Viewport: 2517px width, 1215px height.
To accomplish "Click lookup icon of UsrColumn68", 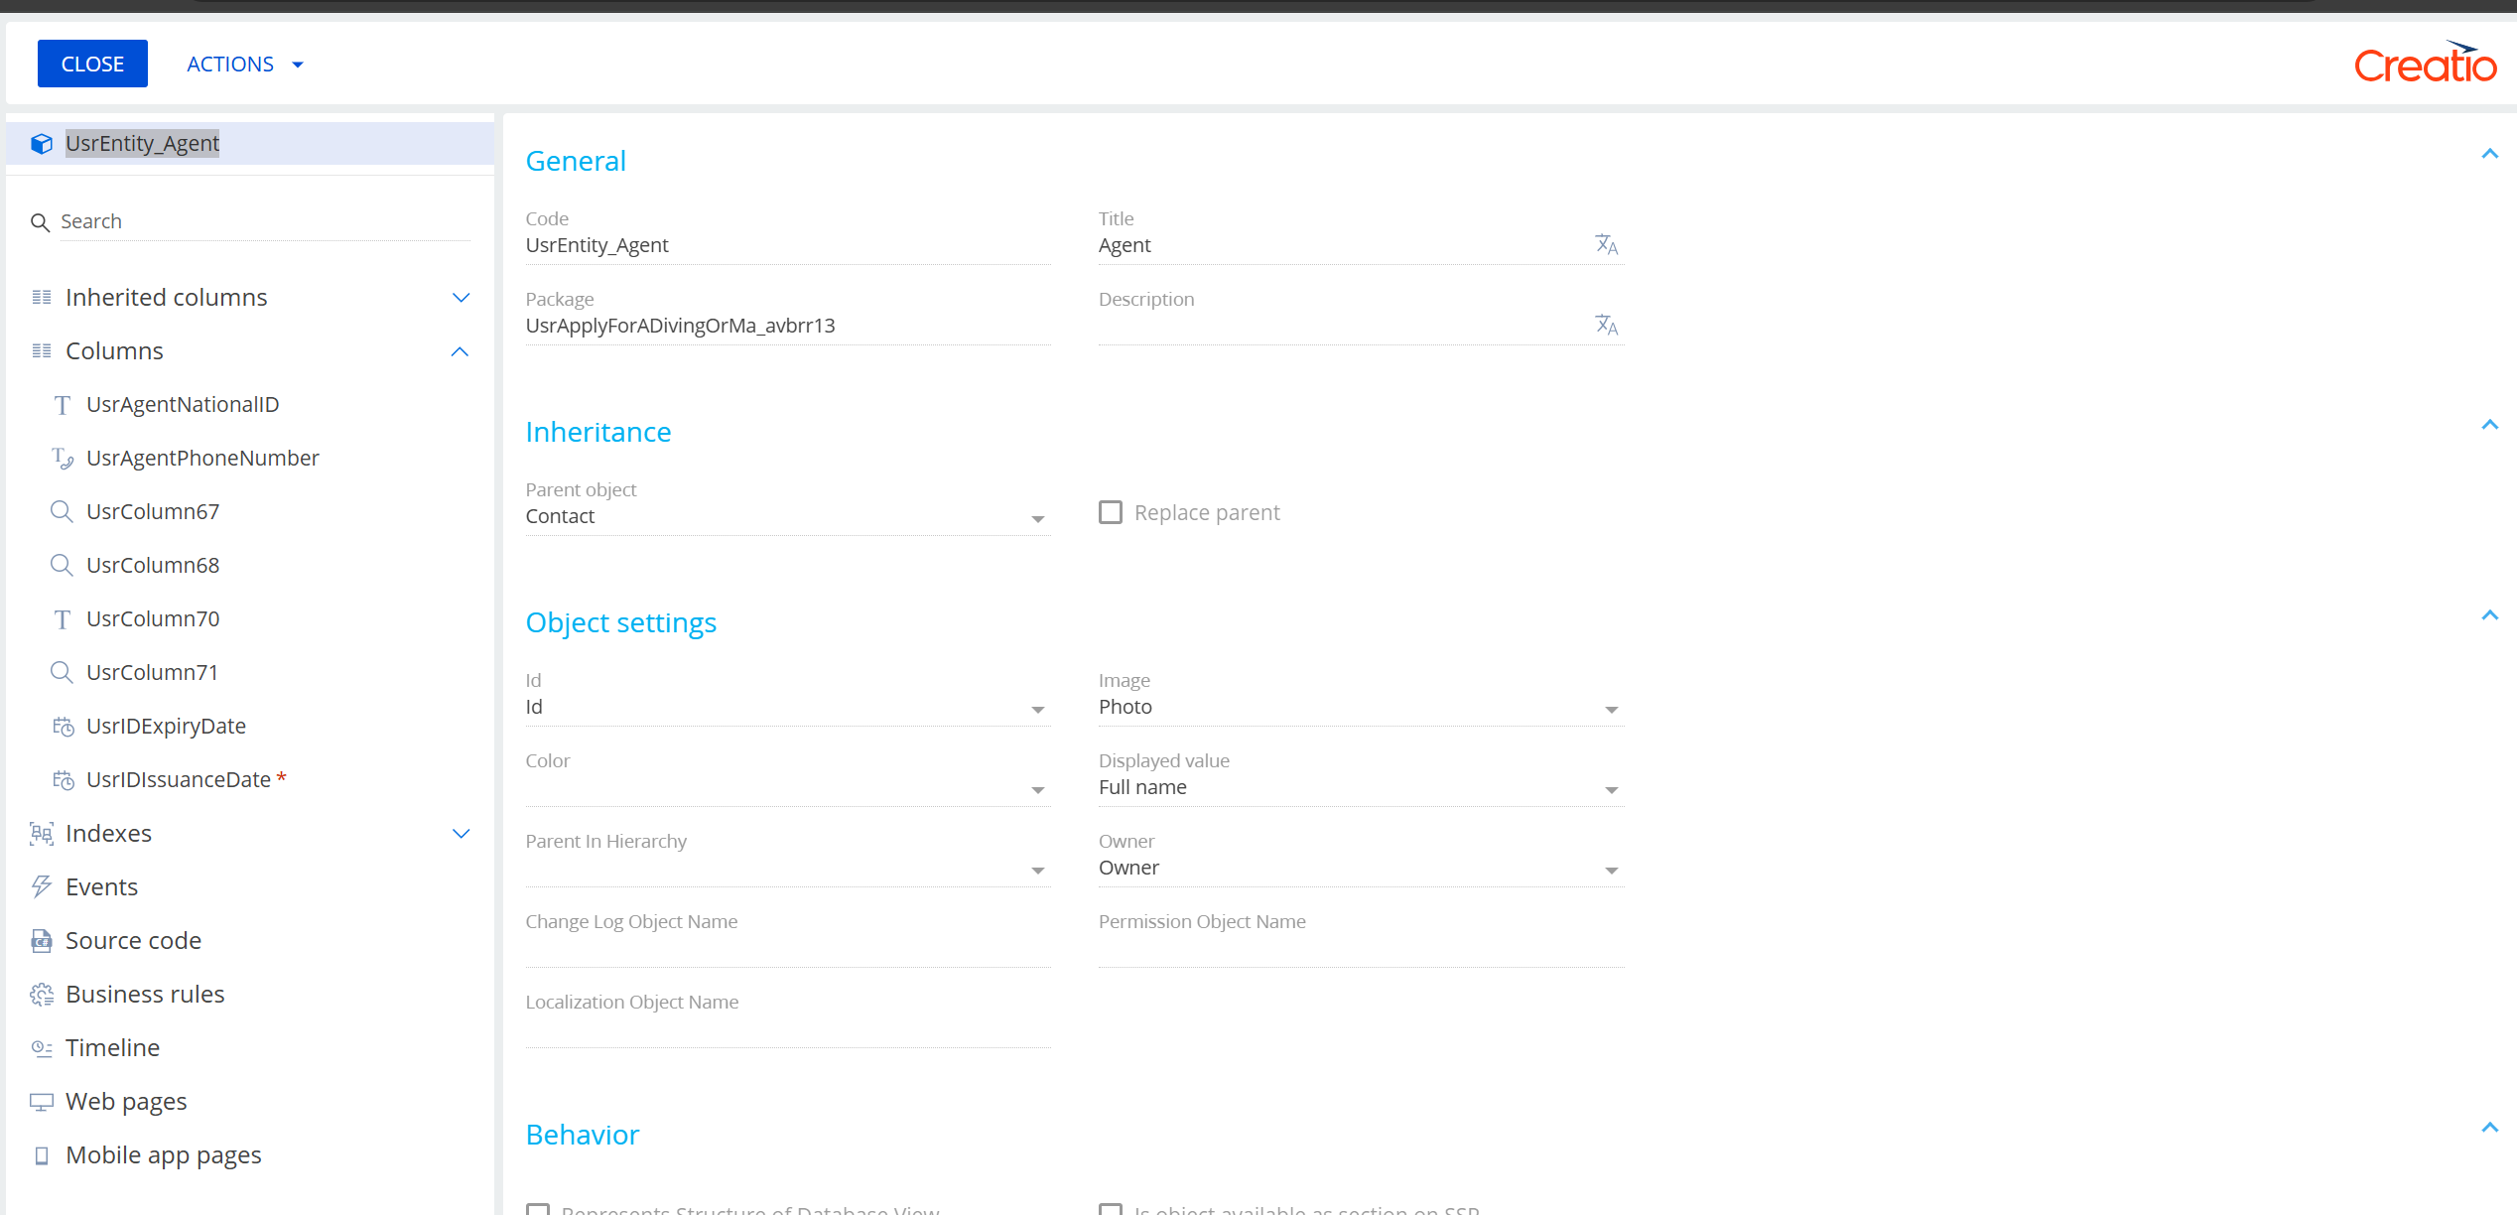I will pyautogui.click(x=62, y=566).
